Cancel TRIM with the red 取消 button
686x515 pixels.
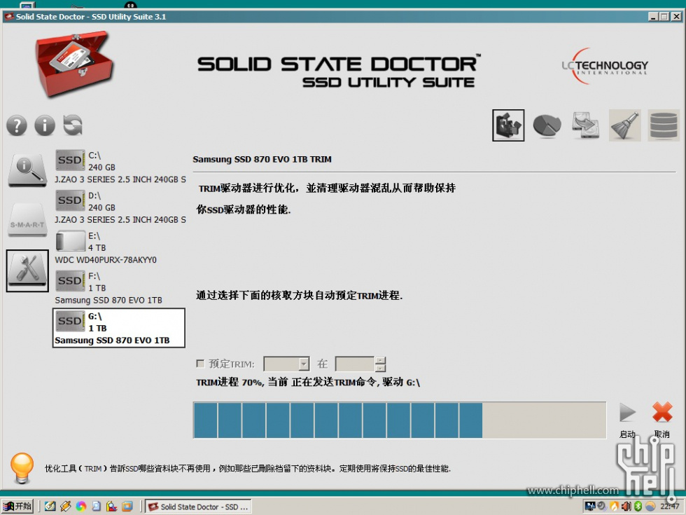(662, 413)
